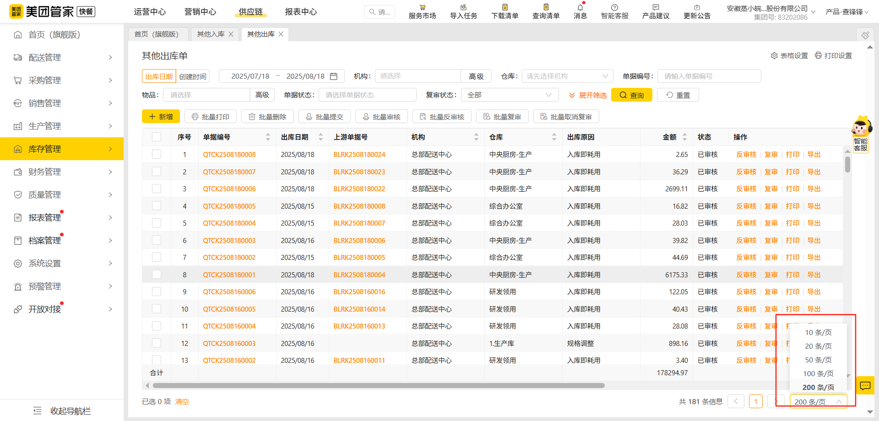Open the 查询清单 query list icon
Screen dimensions: 879x421
point(545,11)
